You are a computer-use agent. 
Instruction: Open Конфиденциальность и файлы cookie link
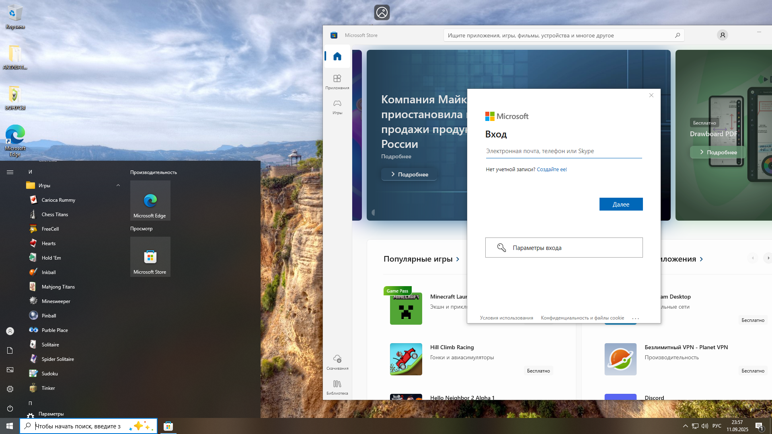pos(582,318)
